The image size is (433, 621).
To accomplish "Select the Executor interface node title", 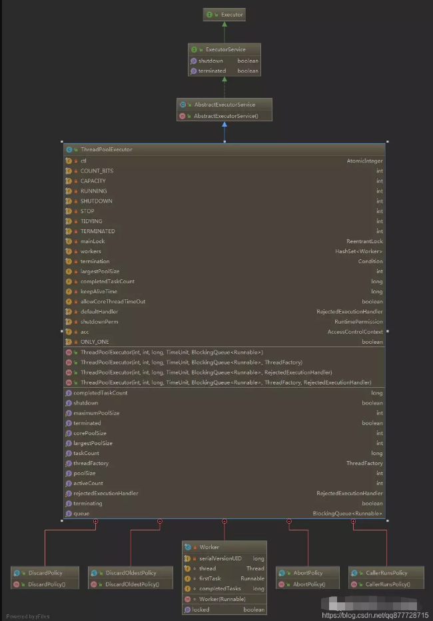I will (232, 15).
